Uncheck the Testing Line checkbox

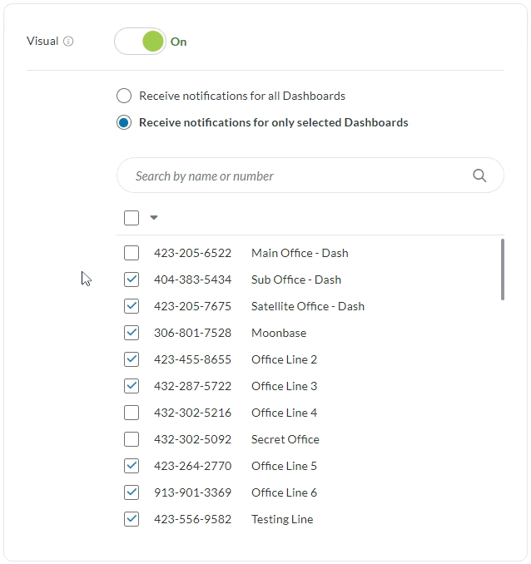coord(132,519)
